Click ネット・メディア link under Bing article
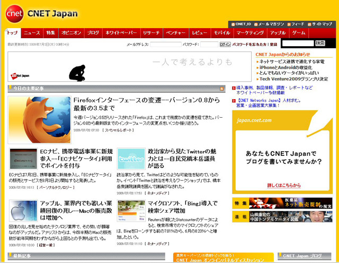Screen dimensions: 339x263 (x=157, y=244)
